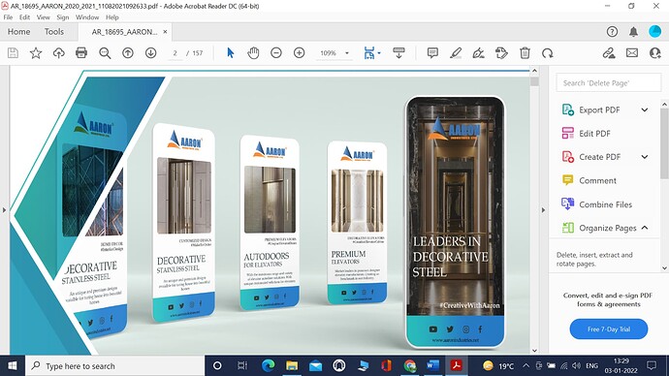Open the Sign document pen icon

click(479, 53)
